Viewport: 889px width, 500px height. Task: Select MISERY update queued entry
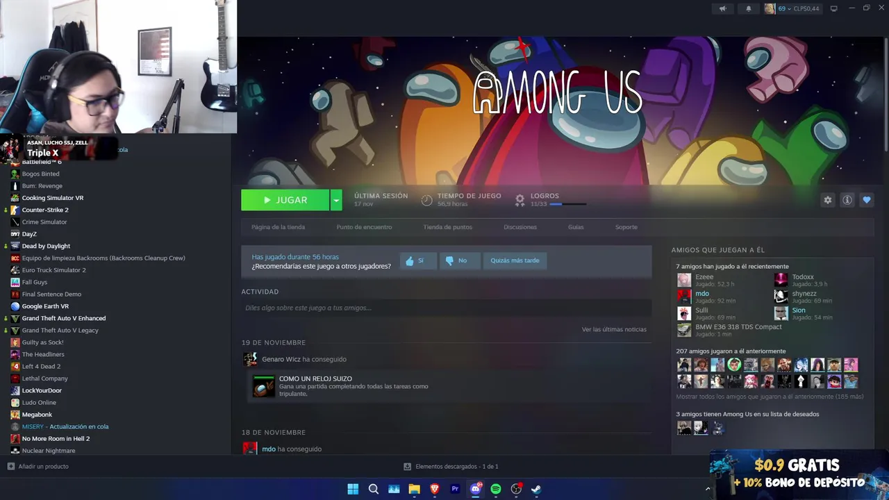click(x=65, y=426)
